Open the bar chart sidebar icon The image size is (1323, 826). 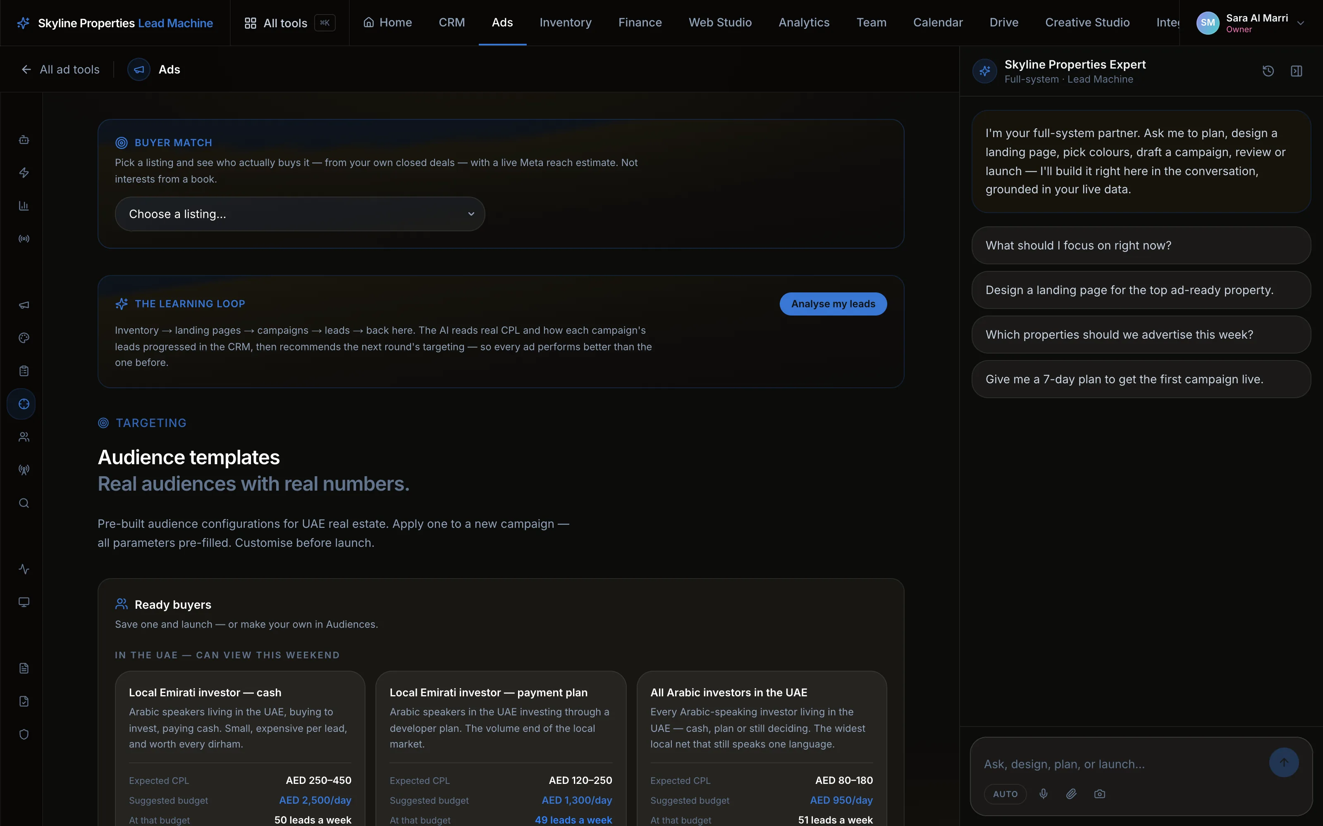(x=24, y=206)
